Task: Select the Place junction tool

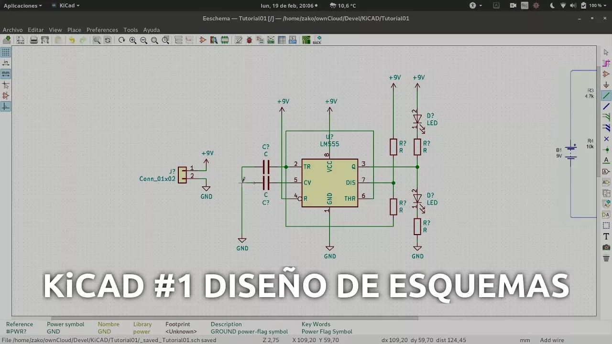Action: click(606, 150)
